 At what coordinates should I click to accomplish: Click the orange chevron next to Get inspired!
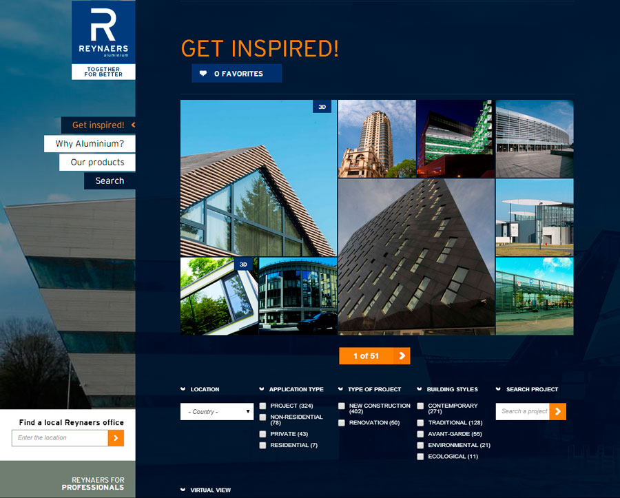pyautogui.click(x=133, y=125)
